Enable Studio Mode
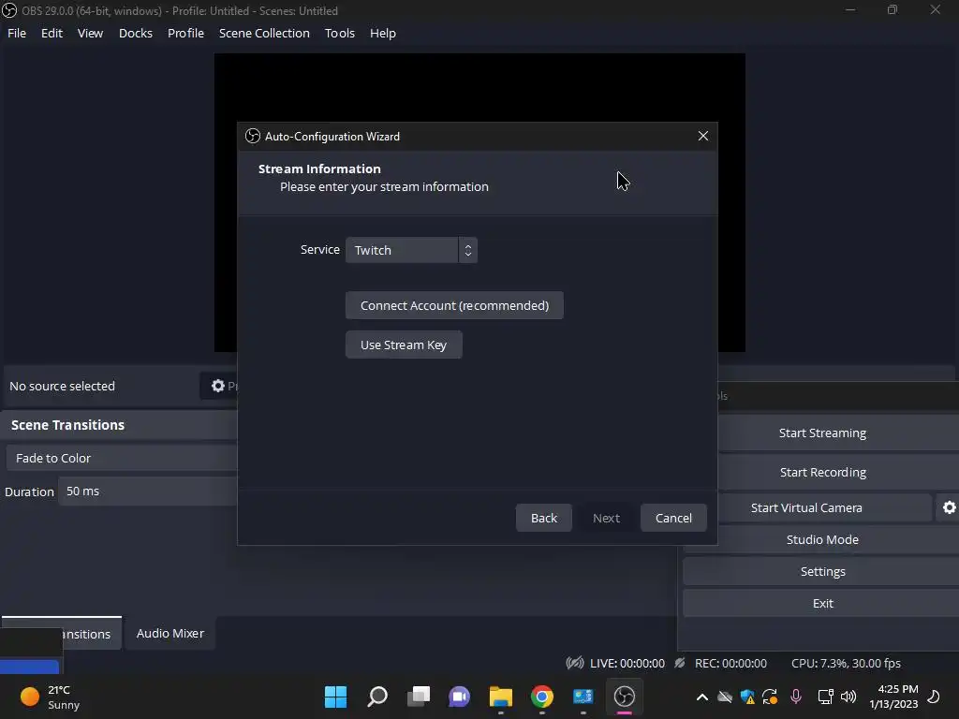This screenshot has height=719, width=959. pyautogui.click(x=822, y=539)
